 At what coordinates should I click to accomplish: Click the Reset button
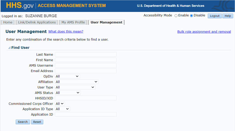coord(37,122)
